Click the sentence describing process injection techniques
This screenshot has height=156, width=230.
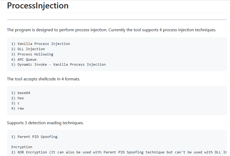click(111, 30)
